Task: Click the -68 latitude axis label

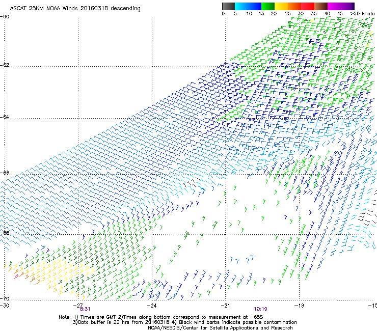Action: pyautogui.click(x=5, y=233)
